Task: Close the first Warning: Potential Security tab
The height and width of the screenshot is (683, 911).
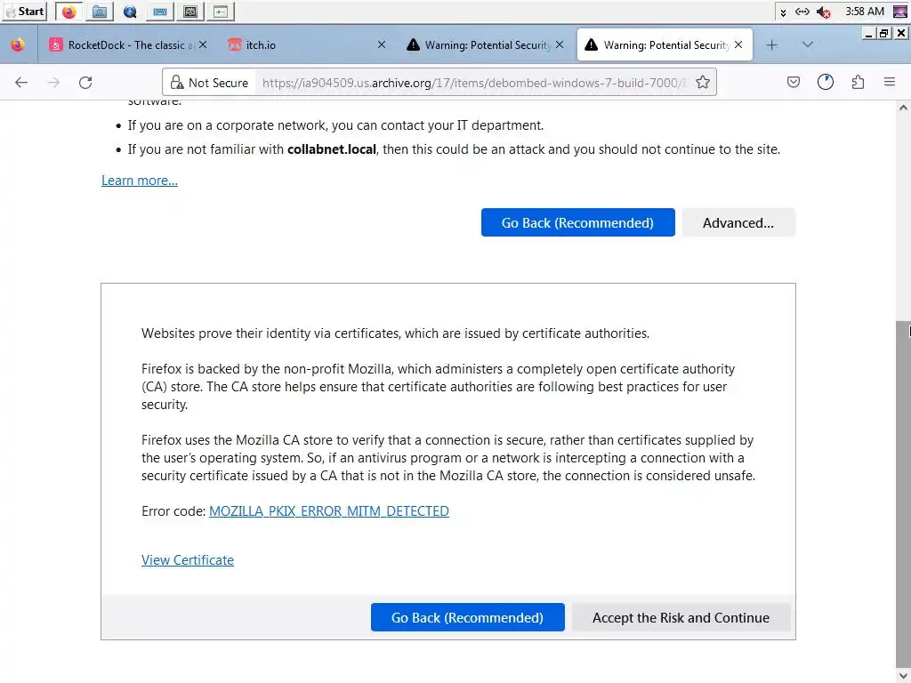Action: tap(560, 44)
